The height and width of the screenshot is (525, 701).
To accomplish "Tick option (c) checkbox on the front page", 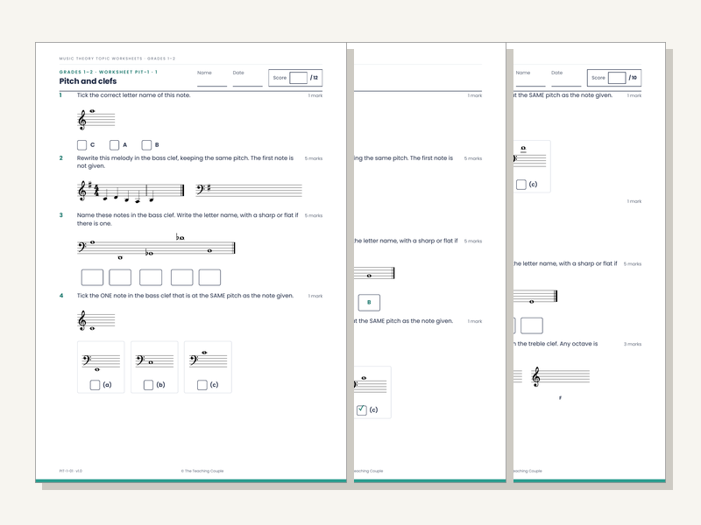I will pos(202,385).
